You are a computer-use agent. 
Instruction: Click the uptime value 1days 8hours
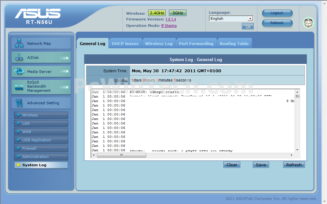(161, 80)
